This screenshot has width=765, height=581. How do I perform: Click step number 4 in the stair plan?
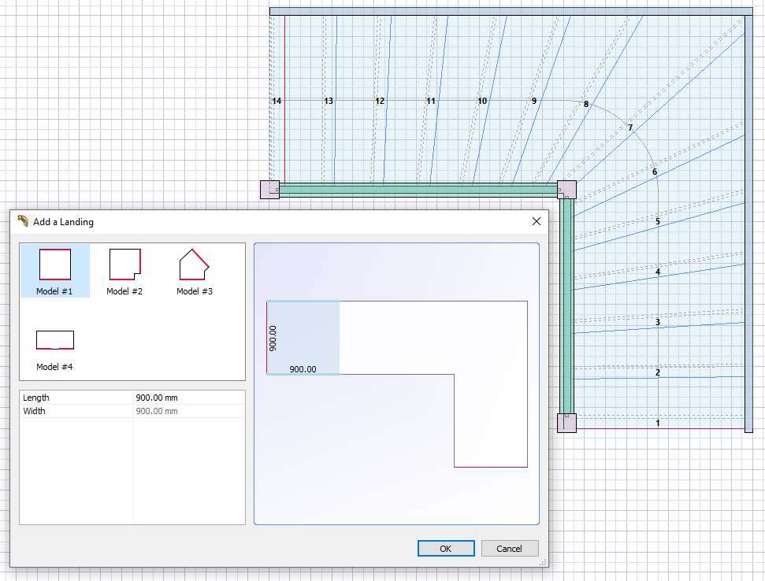click(658, 272)
